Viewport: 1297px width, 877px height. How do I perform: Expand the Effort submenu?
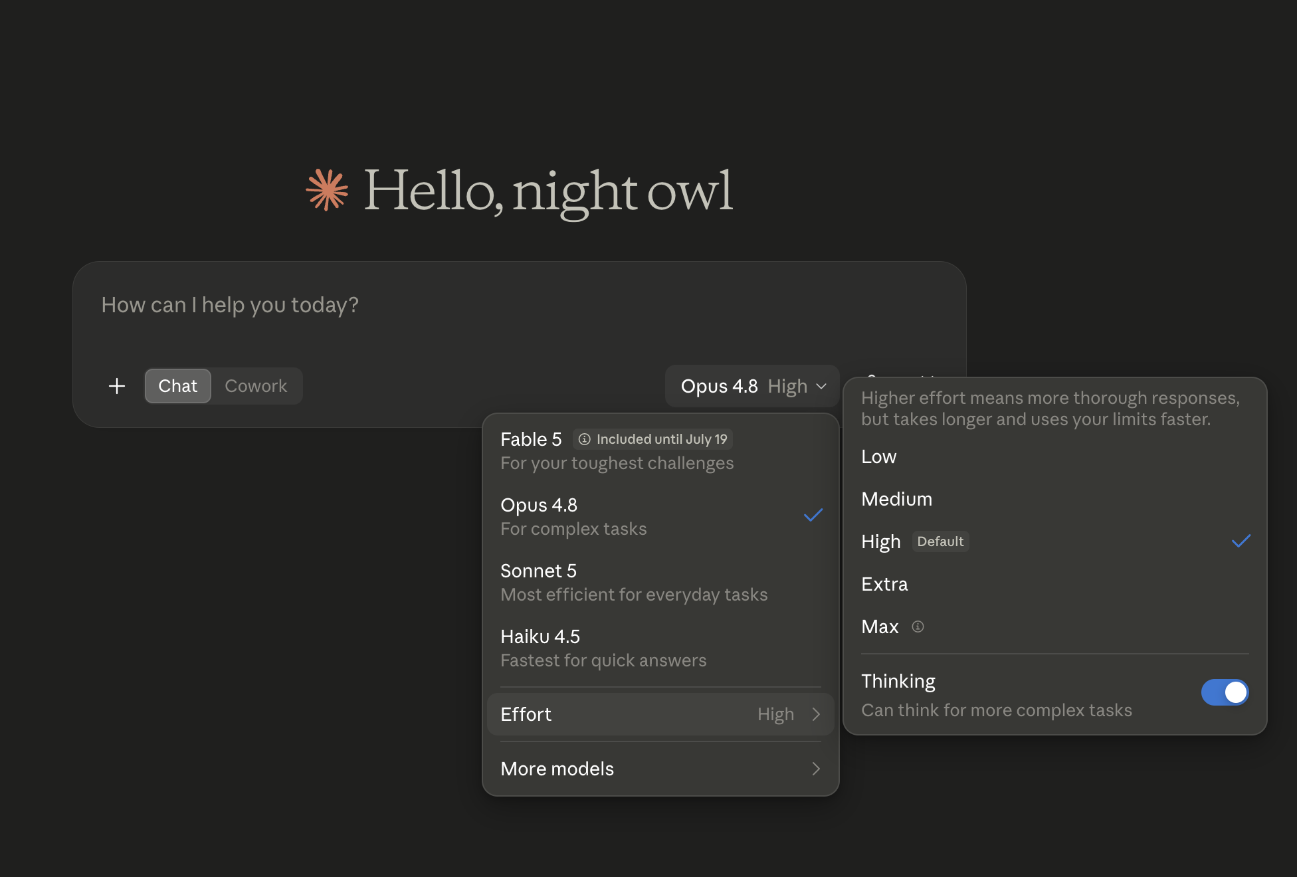click(660, 714)
